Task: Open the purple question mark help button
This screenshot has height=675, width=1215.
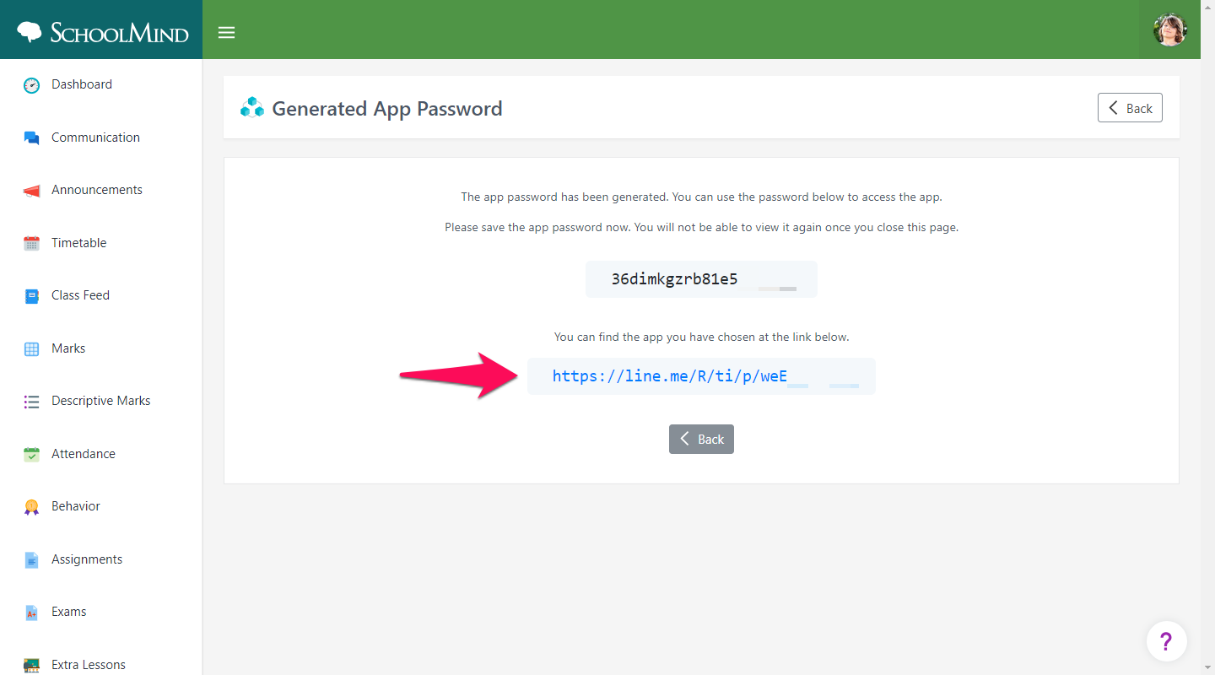Action: tap(1167, 641)
